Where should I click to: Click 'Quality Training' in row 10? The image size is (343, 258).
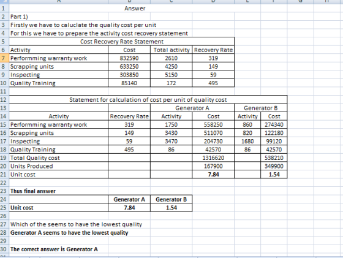pos(59,83)
